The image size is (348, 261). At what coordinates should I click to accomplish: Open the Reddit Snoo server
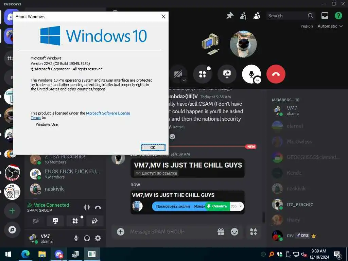click(12, 192)
